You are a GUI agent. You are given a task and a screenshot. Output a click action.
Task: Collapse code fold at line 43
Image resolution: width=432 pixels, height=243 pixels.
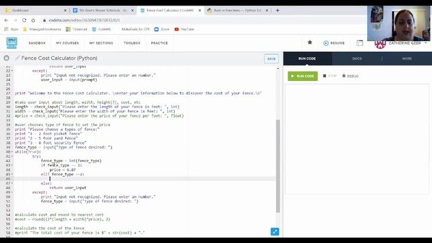(12, 165)
